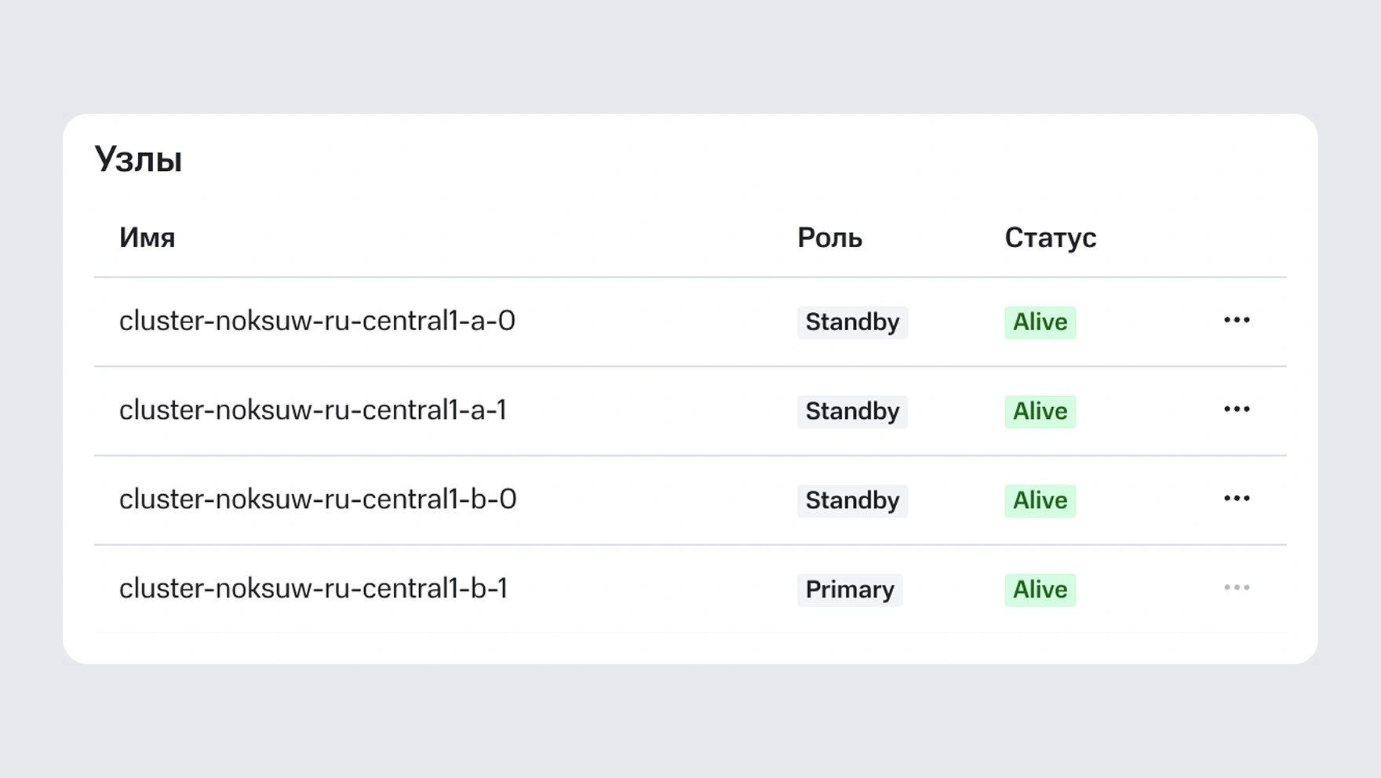
Task: Click the Standby role badge in the top row
Action: [x=852, y=322]
